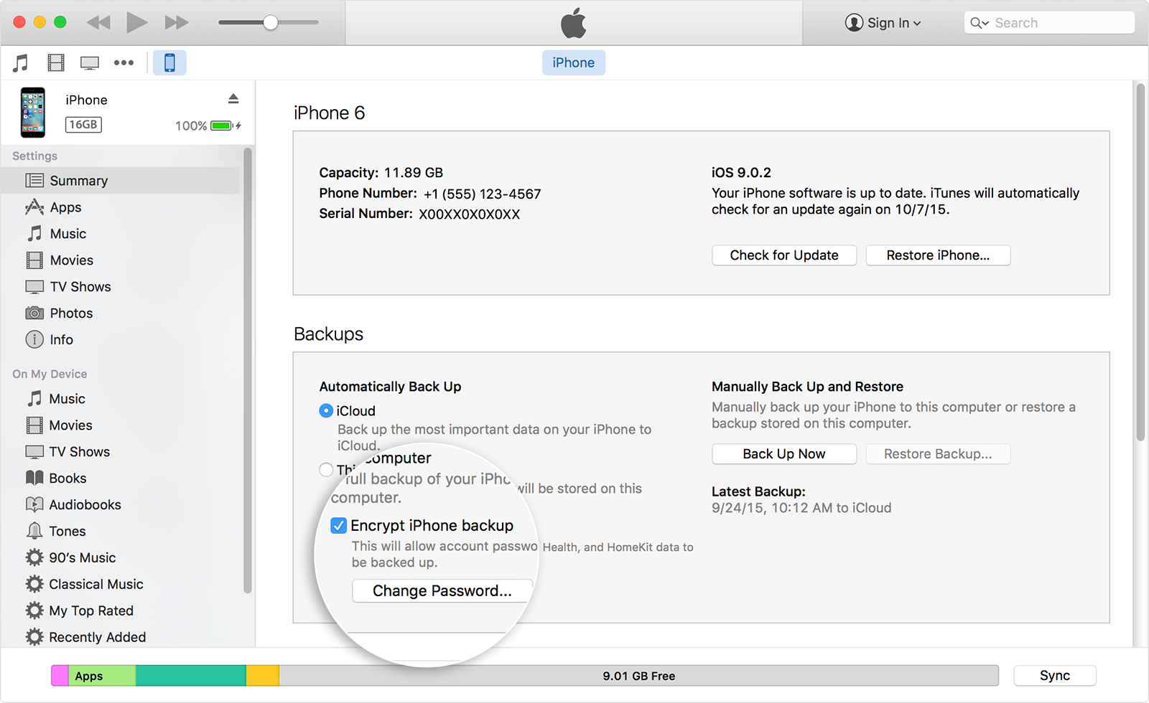The width and height of the screenshot is (1149, 703).
Task: Open Summary in Settings sidebar
Action: click(121, 181)
